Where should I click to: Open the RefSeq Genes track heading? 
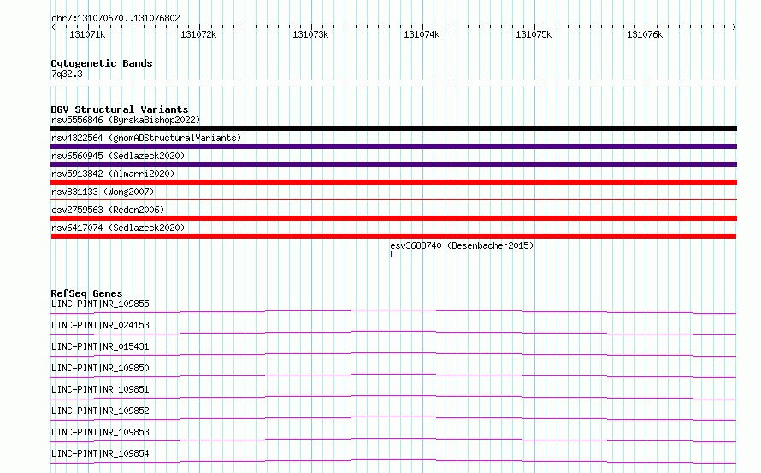[x=86, y=293]
